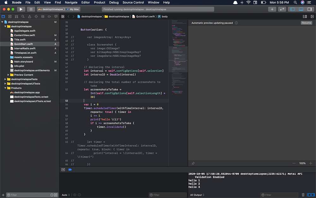Open the Source Control navigator icon
Screen dimensions: 316x198
[x=10, y=16]
